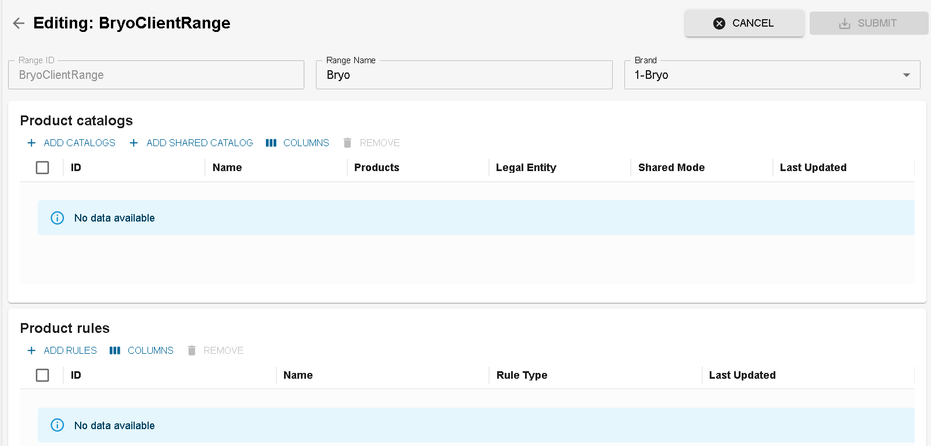This screenshot has width=931, height=446.
Task: Click the plus icon for Add Shared Catalog
Action: (134, 143)
